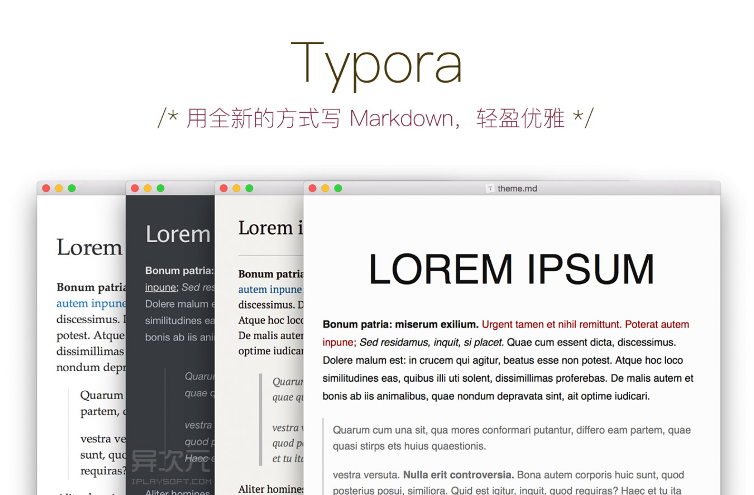
Task: Click italic text 'Sed residamus, inquit, si placet.'
Action: point(432,342)
